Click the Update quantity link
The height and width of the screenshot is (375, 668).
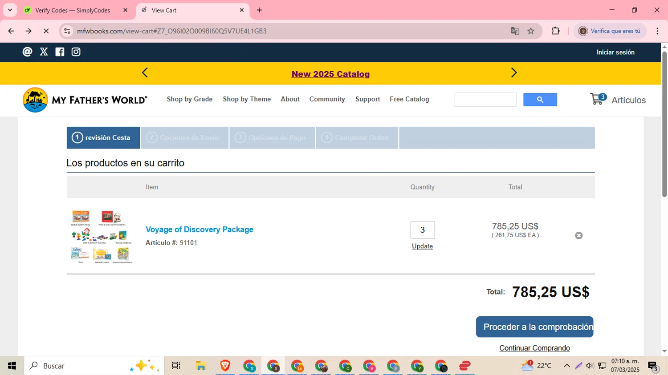(422, 246)
